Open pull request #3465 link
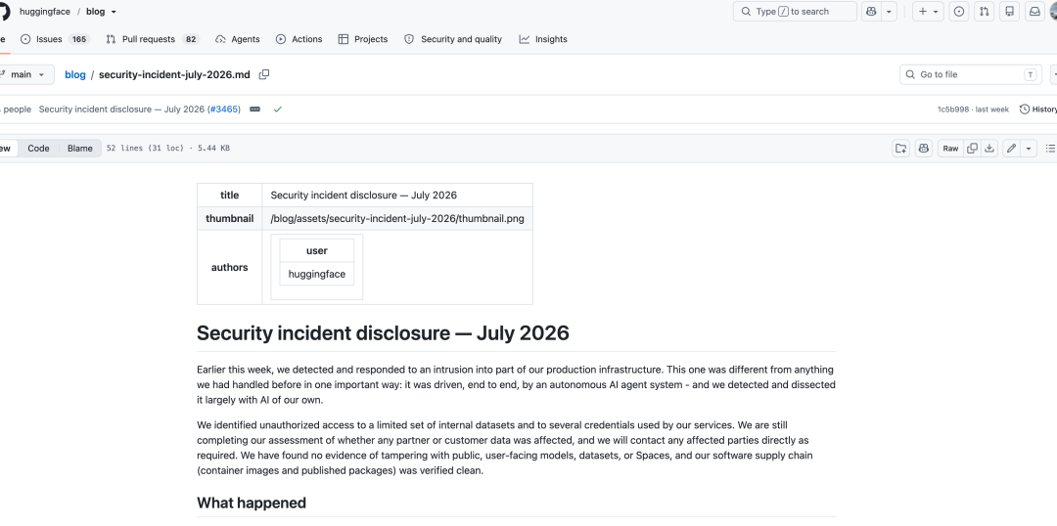Screen dimensions: 1057x526 pyautogui.click(x=224, y=110)
